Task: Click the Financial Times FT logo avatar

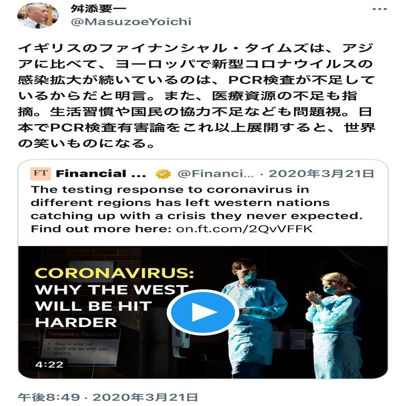Action: pyautogui.click(x=40, y=174)
